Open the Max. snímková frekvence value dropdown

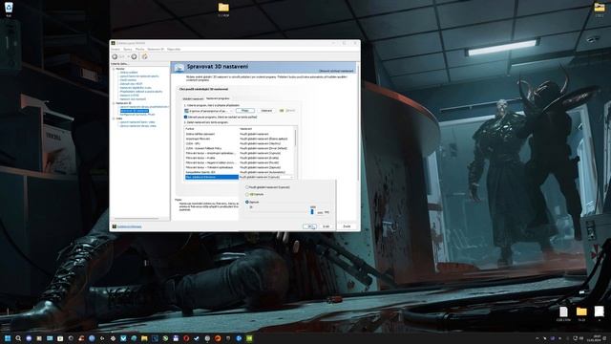291,177
